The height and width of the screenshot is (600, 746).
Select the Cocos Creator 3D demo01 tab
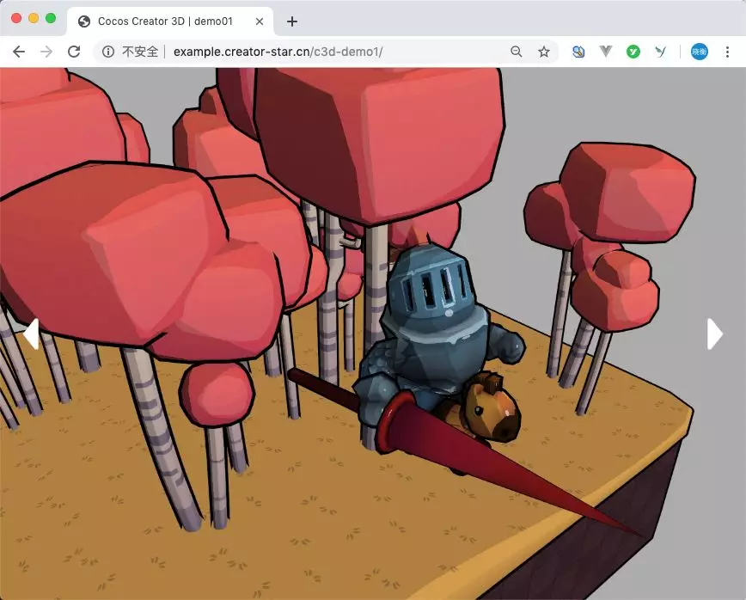click(170, 21)
